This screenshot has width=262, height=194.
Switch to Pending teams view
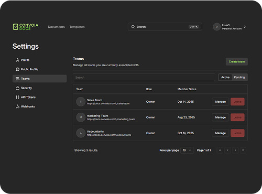[239, 77]
